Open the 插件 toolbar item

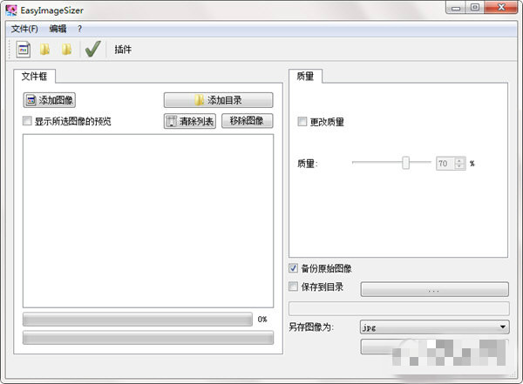click(x=123, y=50)
